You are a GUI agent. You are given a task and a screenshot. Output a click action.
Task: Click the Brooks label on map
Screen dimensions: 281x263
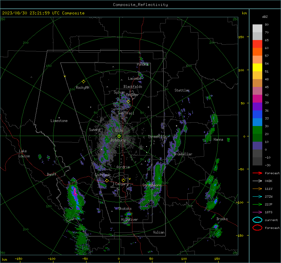click(222, 219)
